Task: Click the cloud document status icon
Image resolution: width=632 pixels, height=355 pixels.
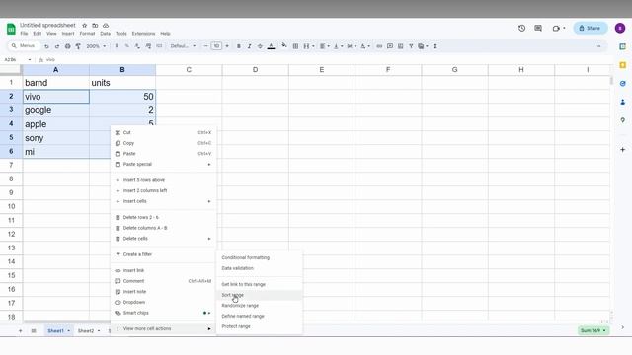Action: pyautogui.click(x=106, y=26)
